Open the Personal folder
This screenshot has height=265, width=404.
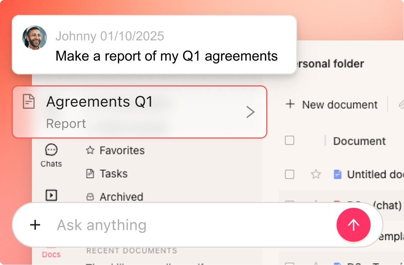[327, 64]
